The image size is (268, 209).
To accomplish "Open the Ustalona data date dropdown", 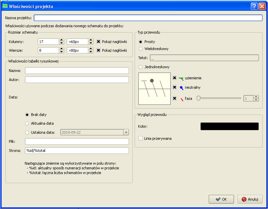I will (x=126, y=132).
